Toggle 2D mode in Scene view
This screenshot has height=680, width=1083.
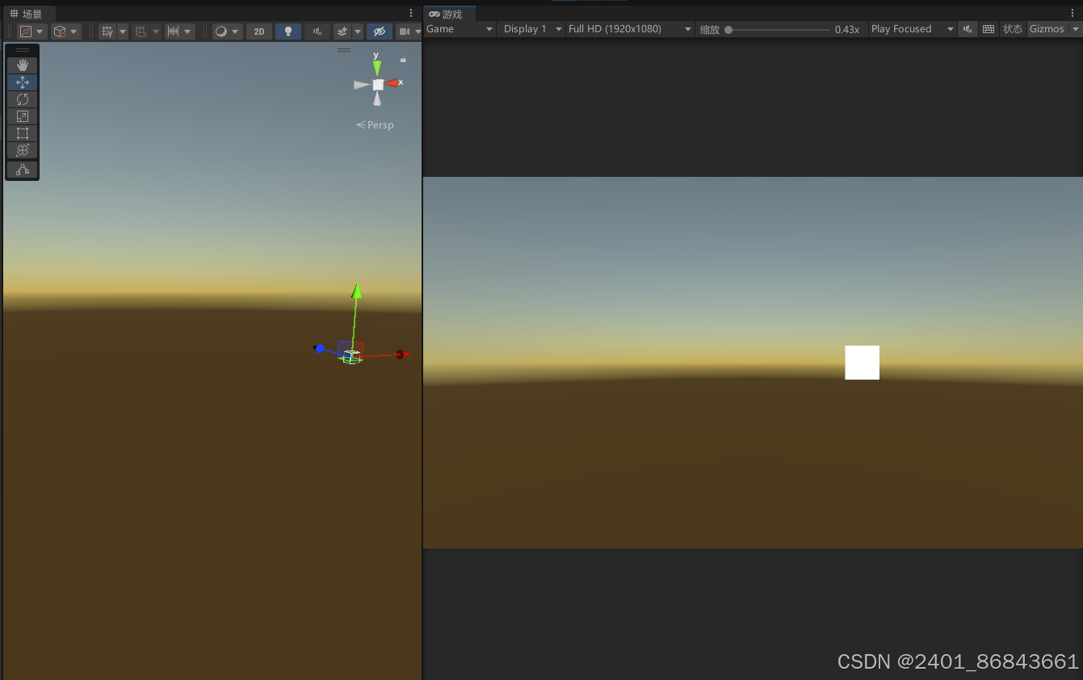[x=258, y=31]
